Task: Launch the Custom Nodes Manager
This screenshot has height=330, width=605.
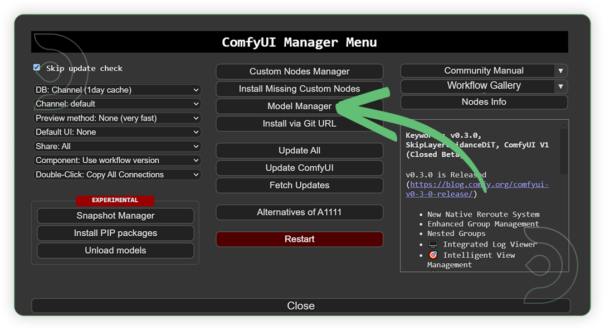Action: click(x=299, y=71)
